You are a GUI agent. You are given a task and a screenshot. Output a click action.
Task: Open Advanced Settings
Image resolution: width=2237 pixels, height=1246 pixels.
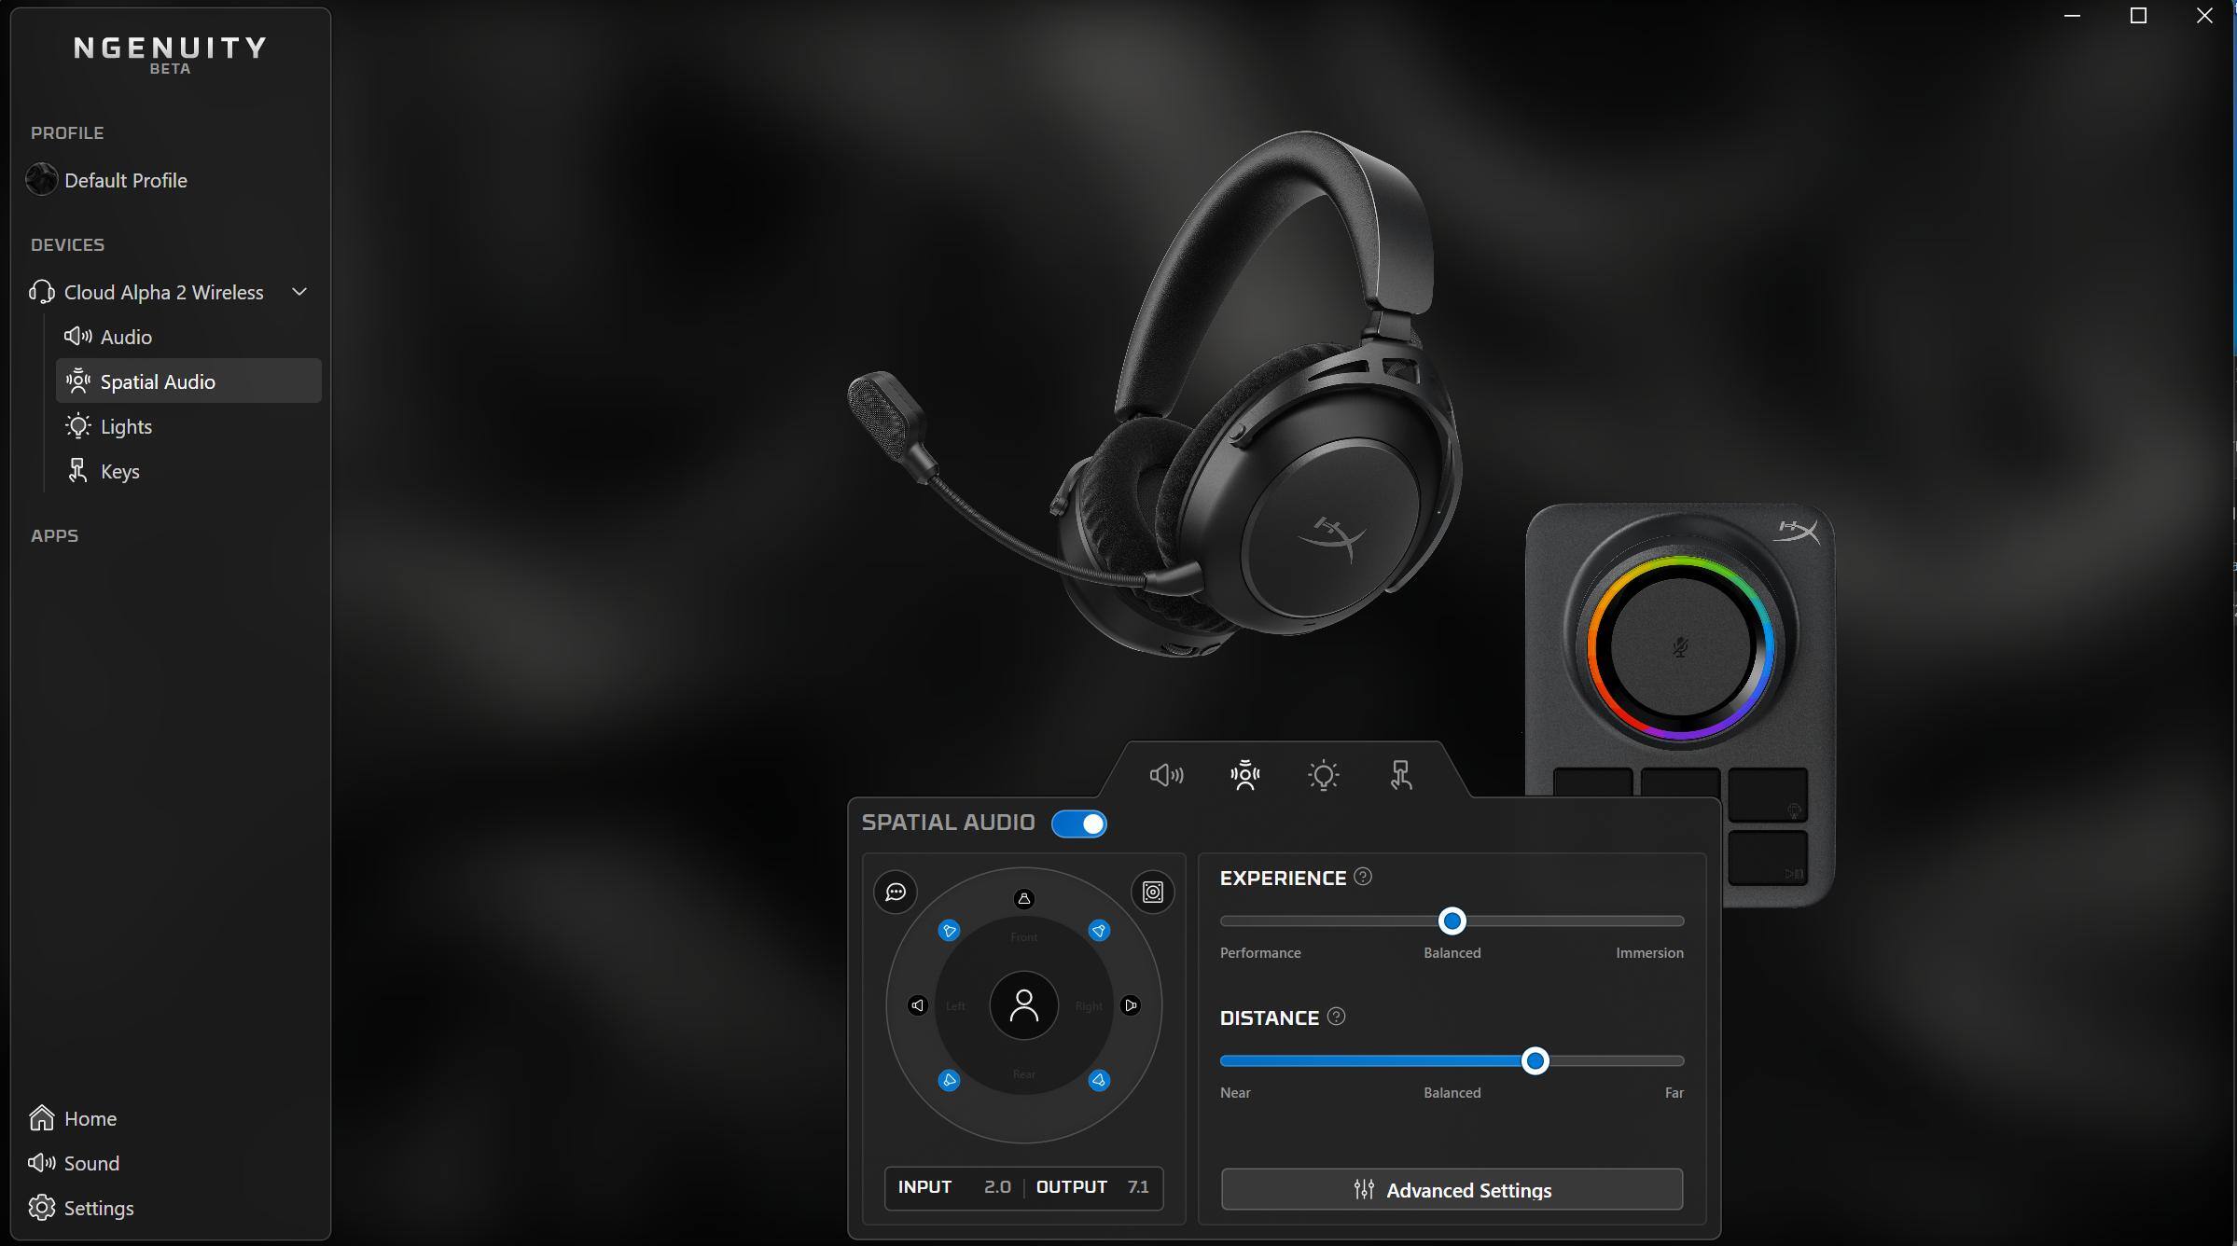pyautogui.click(x=1452, y=1190)
